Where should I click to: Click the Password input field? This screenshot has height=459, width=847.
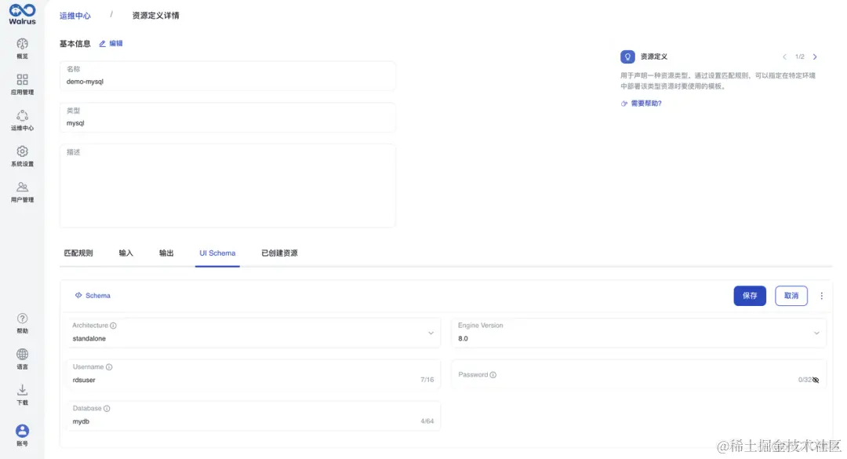coord(638,374)
